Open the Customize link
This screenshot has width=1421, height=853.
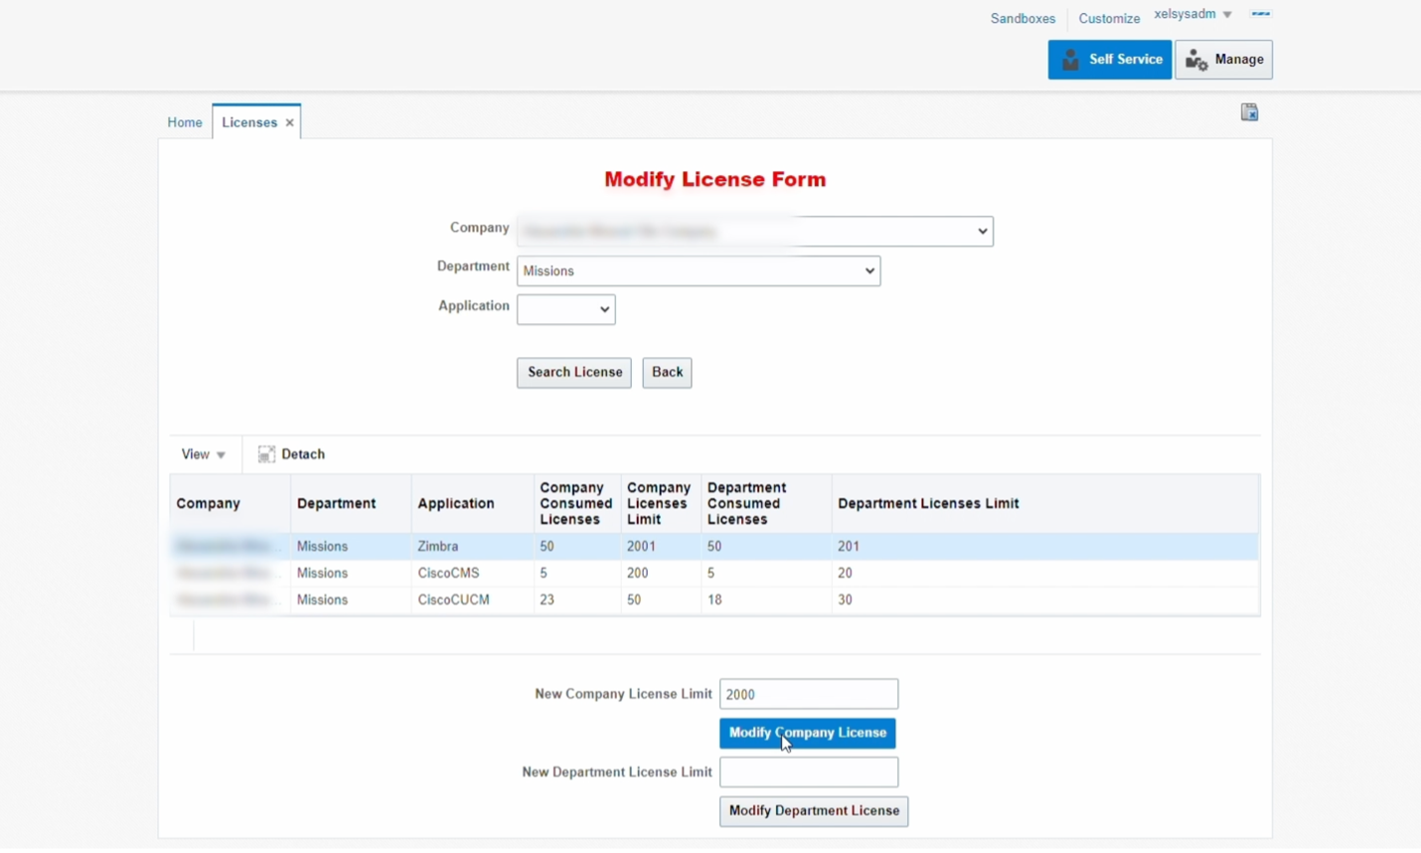point(1108,18)
